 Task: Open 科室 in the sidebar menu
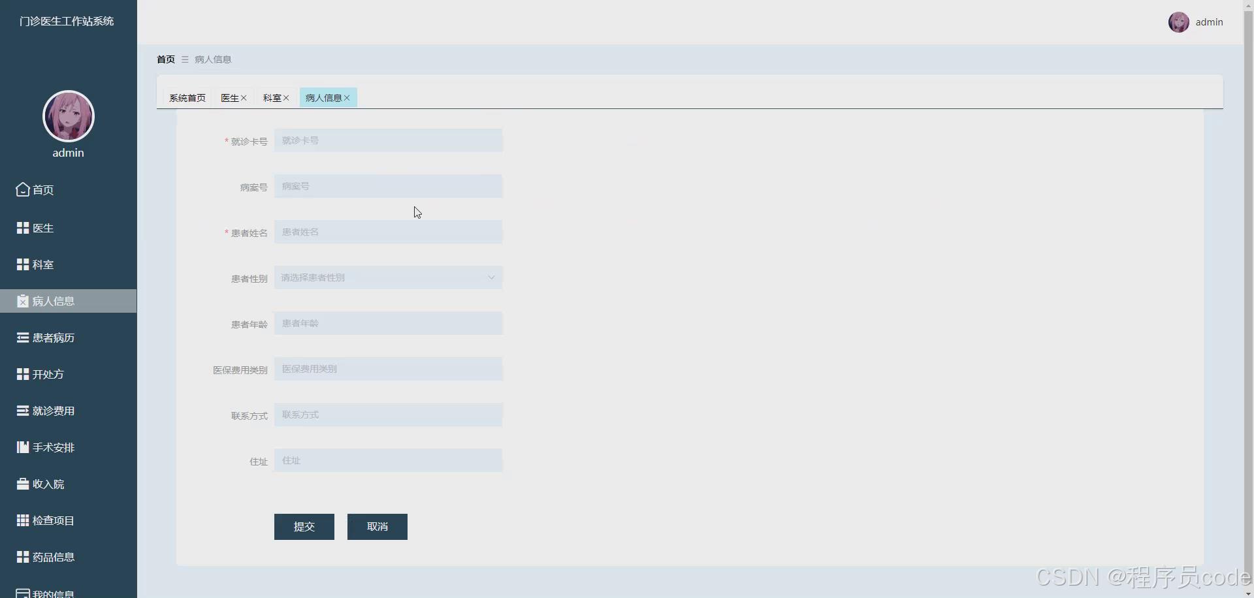(x=69, y=264)
